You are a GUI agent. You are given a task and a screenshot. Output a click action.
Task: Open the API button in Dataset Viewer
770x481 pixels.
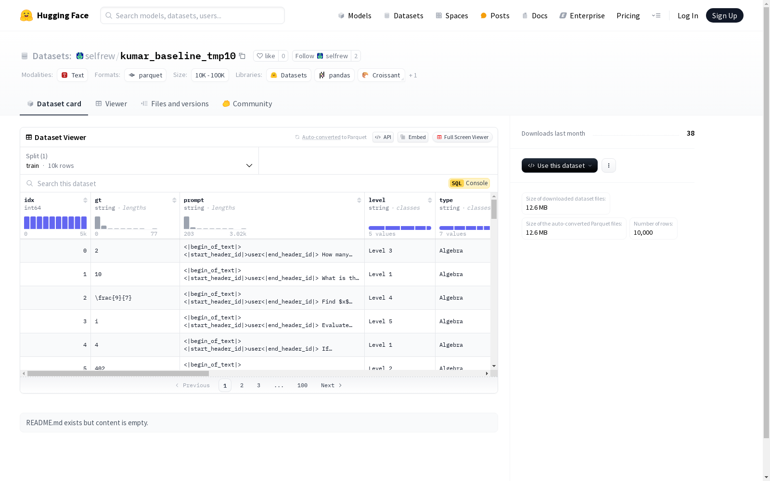click(x=383, y=137)
